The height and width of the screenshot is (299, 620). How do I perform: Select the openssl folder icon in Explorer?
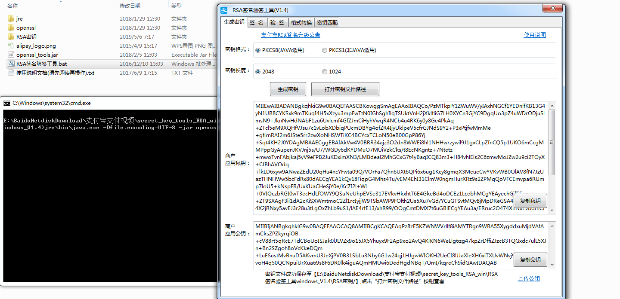[x=11, y=28]
